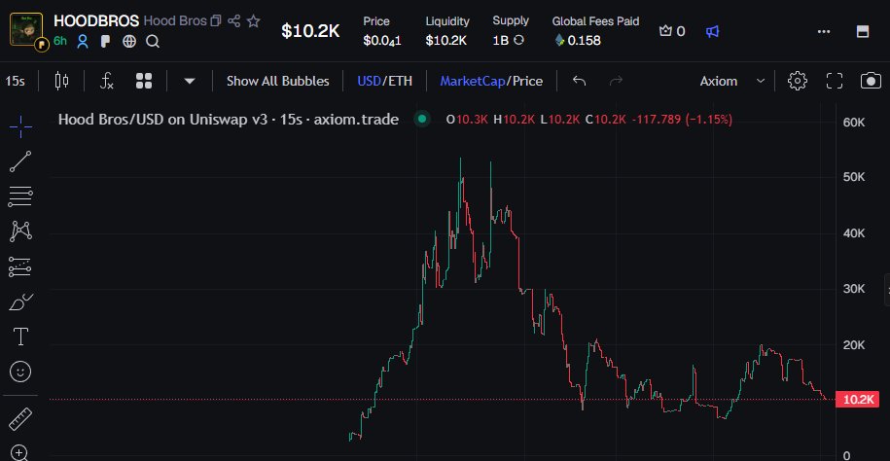The image size is (890, 461).
Task: Open the token website globe icon
Action: point(129,41)
